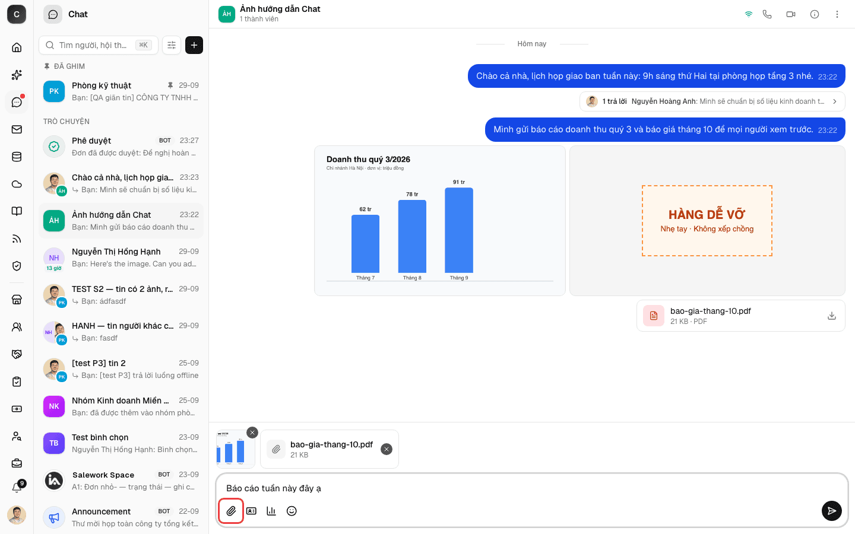This screenshot has width=855, height=534.
Task: Download bao-gia-thang-10.pdf from the message
Action: (832, 316)
